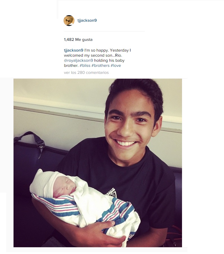
Task: Click the caption text about Rio
Action: pos(97,58)
